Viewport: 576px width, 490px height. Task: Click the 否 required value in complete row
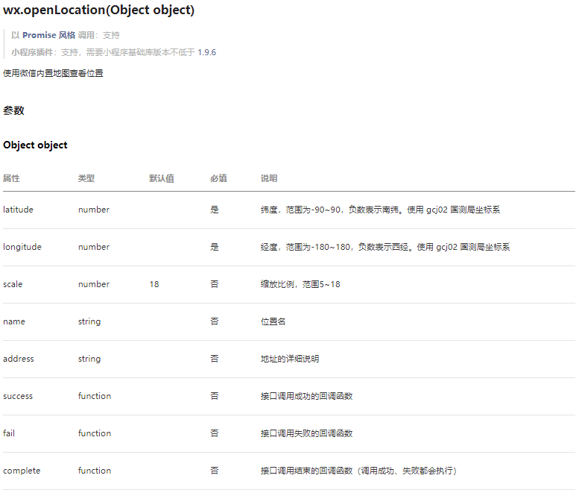215,471
